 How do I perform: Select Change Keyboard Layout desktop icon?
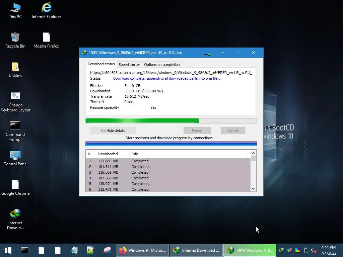tap(15, 102)
